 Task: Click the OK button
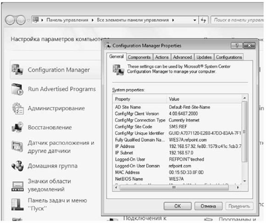pos(177,206)
